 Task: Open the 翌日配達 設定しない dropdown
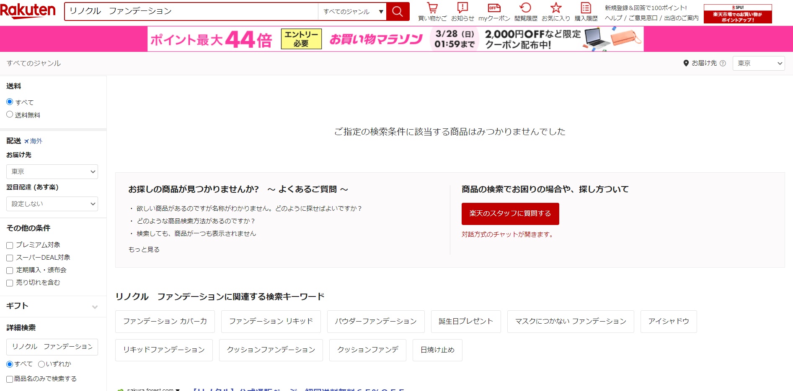[52, 204]
